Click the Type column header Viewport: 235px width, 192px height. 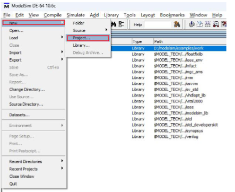click(x=142, y=41)
